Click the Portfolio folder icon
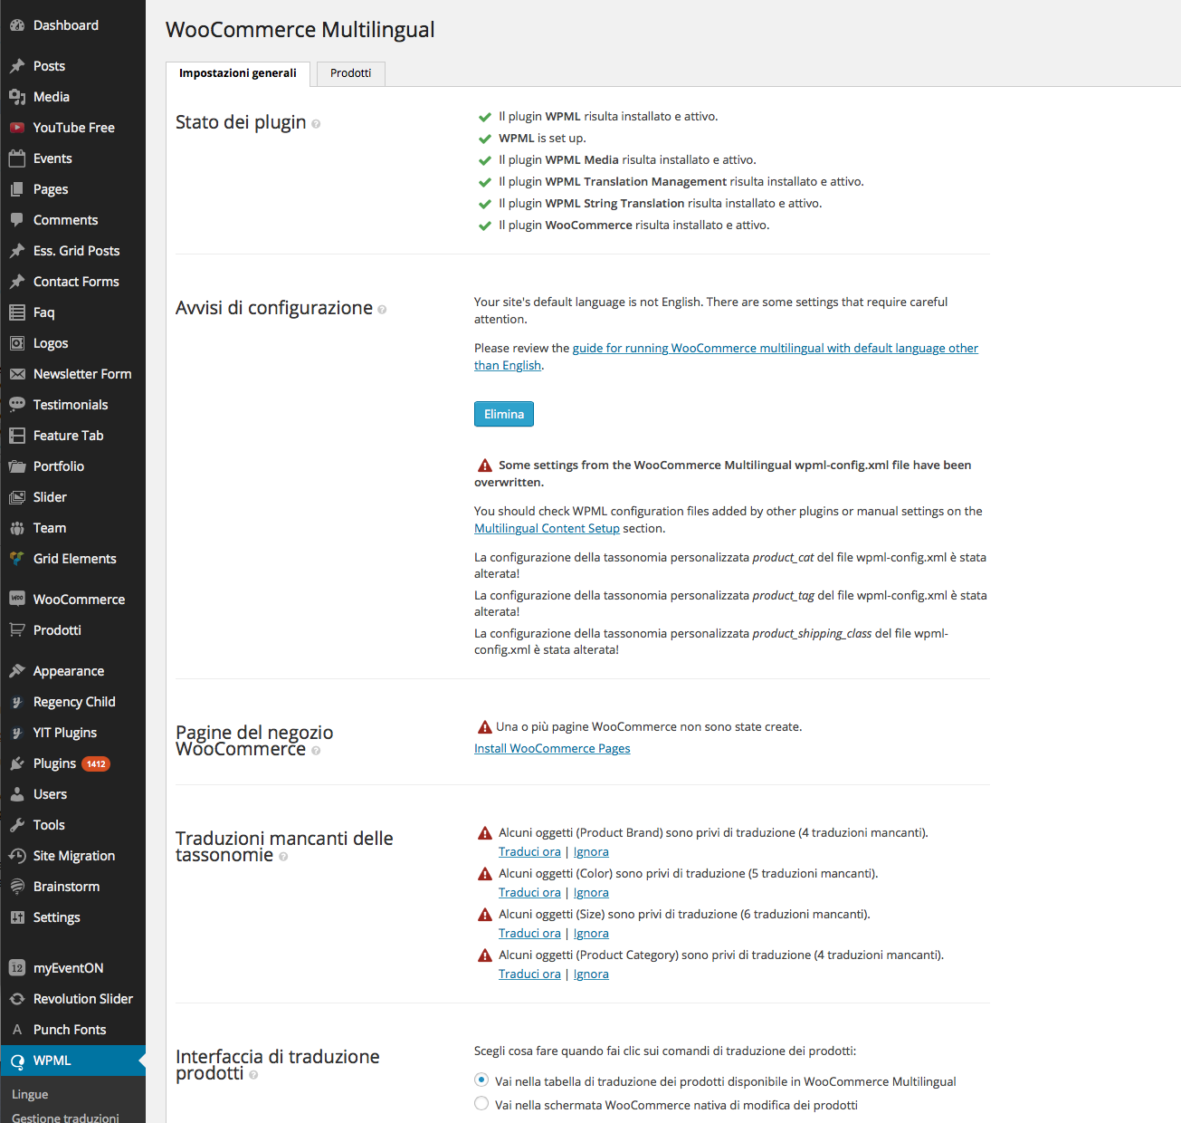The image size is (1181, 1123). coord(17,466)
